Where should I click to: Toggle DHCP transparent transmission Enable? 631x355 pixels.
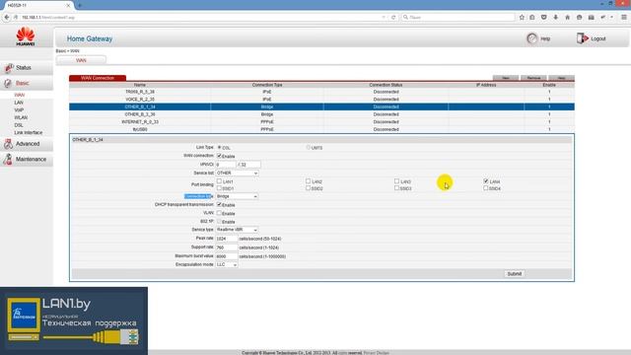click(219, 205)
